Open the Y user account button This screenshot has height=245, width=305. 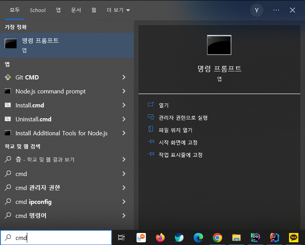[x=257, y=10]
